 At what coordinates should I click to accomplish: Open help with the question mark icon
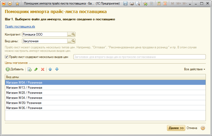pyautogui.click(x=203, y=128)
